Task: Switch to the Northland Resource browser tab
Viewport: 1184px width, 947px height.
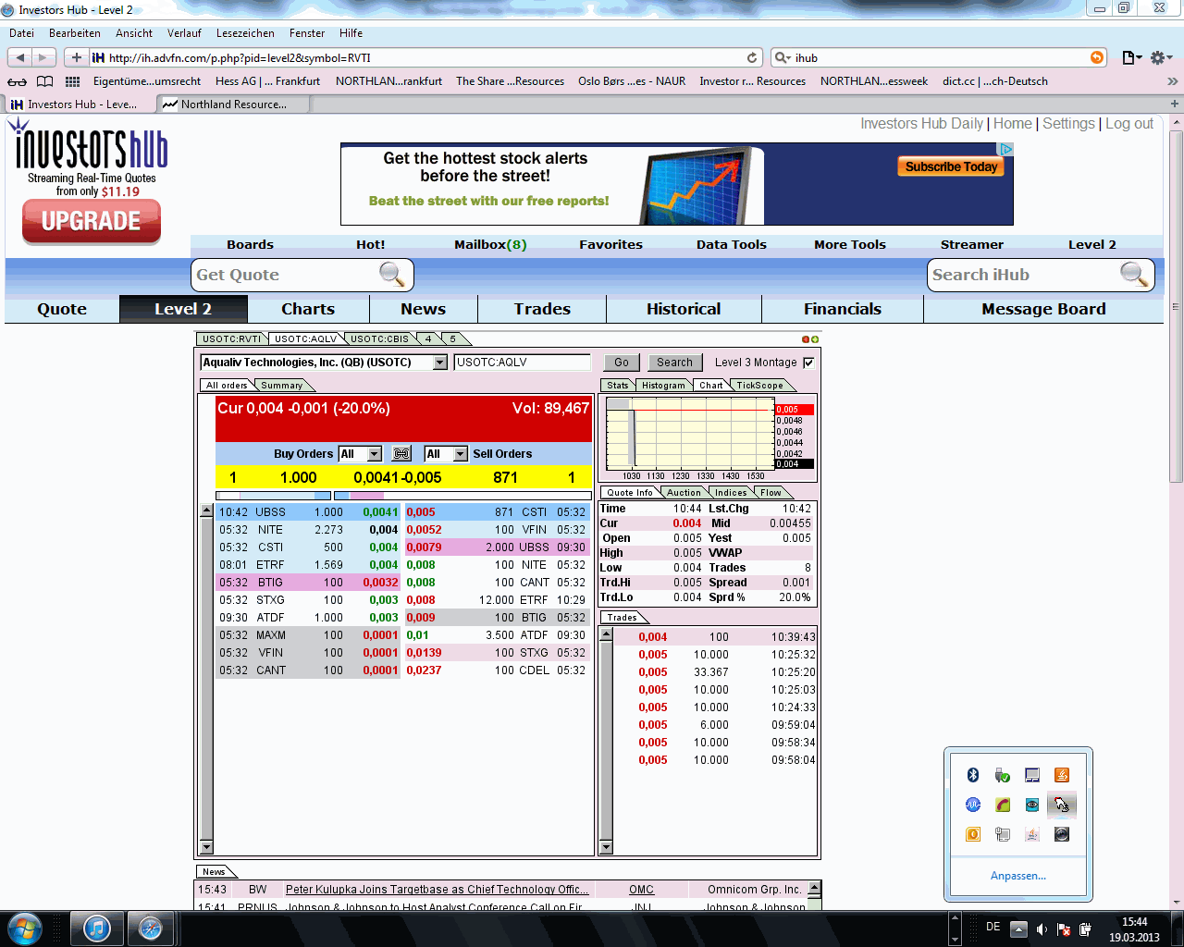Action: click(233, 105)
